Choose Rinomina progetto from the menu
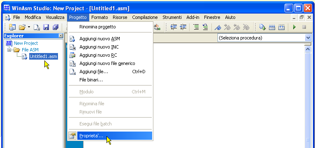The image size is (315, 148). pos(110,27)
